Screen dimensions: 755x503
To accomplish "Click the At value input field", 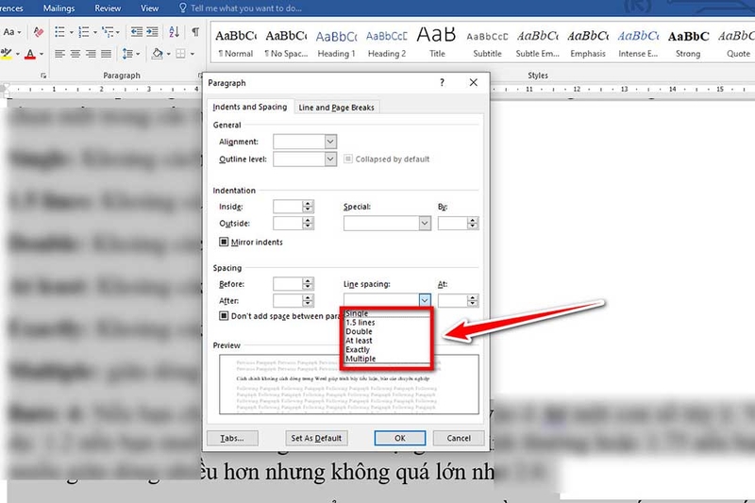I will (x=452, y=301).
